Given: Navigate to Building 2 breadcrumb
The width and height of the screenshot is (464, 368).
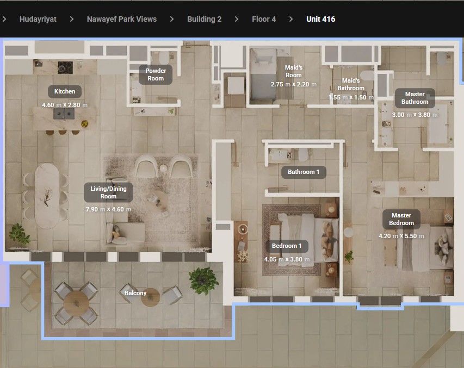Looking at the screenshot, I should pos(204,19).
